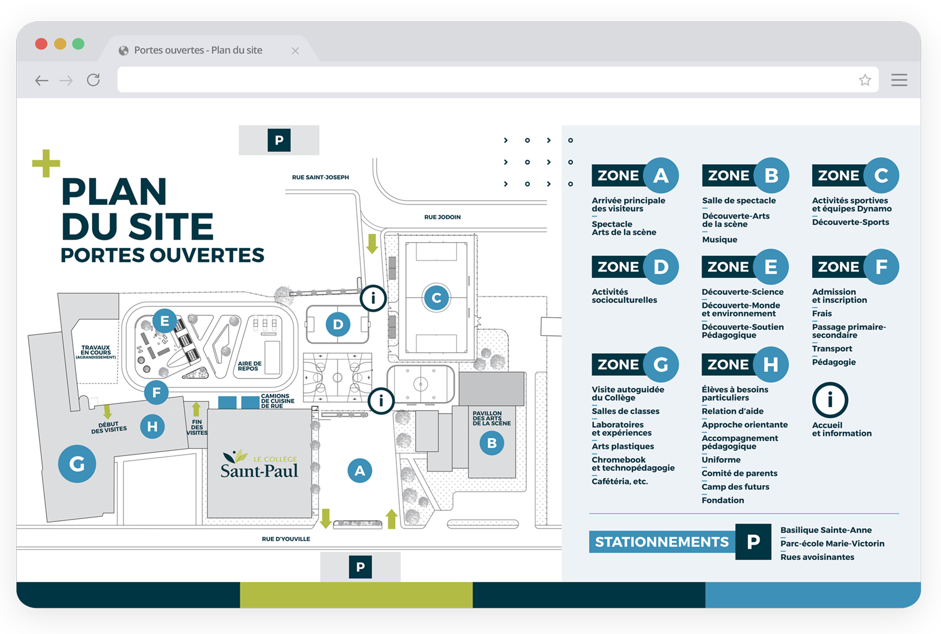Click 'Uniforme' under Zone H
941x634 pixels.
721,460
